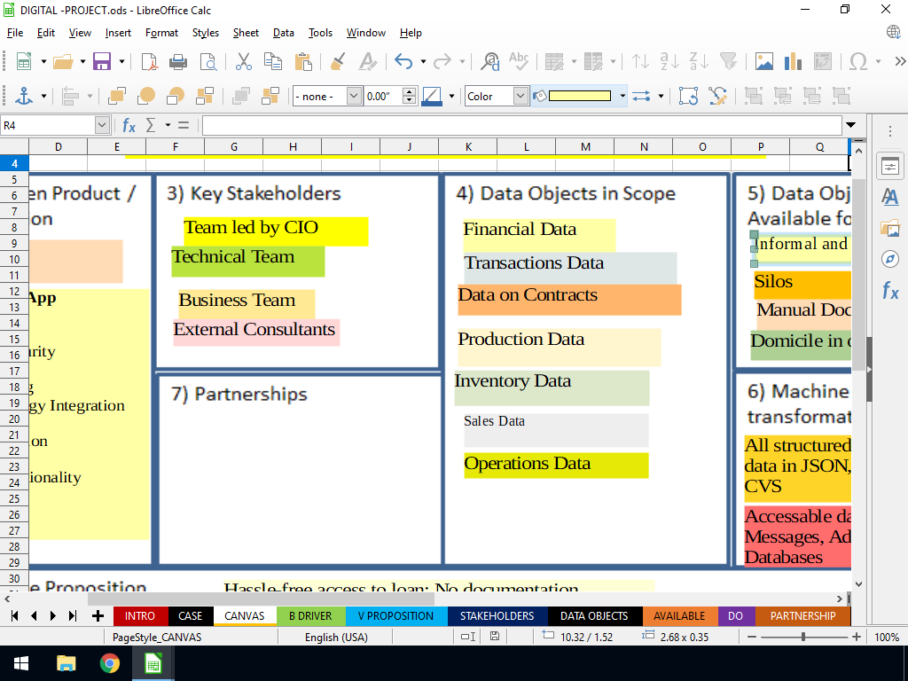This screenshot has height=681, width=908.
Task: Open the Function Wizard fx icon
Action: (x=129, y=125)
